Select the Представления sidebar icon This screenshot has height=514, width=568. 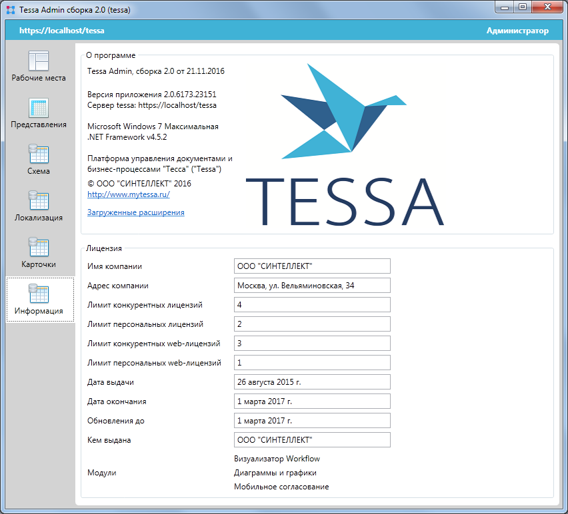[39, 109]
